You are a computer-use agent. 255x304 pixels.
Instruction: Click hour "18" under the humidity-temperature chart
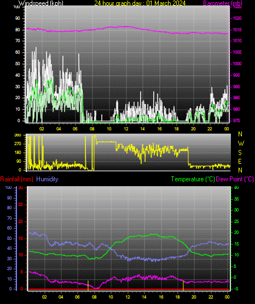(x=177, y=297)
